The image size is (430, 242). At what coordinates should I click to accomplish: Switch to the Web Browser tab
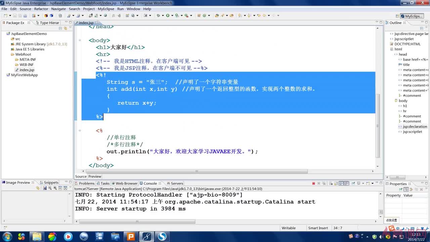tap(124, 184)
